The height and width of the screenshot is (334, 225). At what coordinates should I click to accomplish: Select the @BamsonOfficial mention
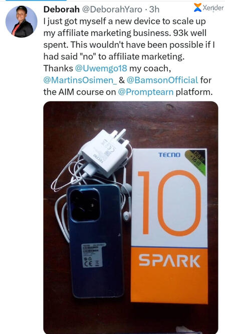tap(162, 80)
